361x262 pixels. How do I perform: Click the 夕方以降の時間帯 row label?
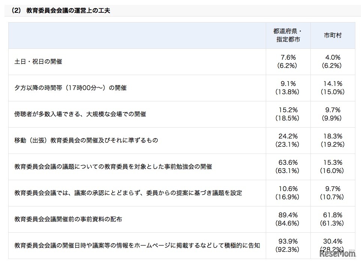(x=70, y=87)
